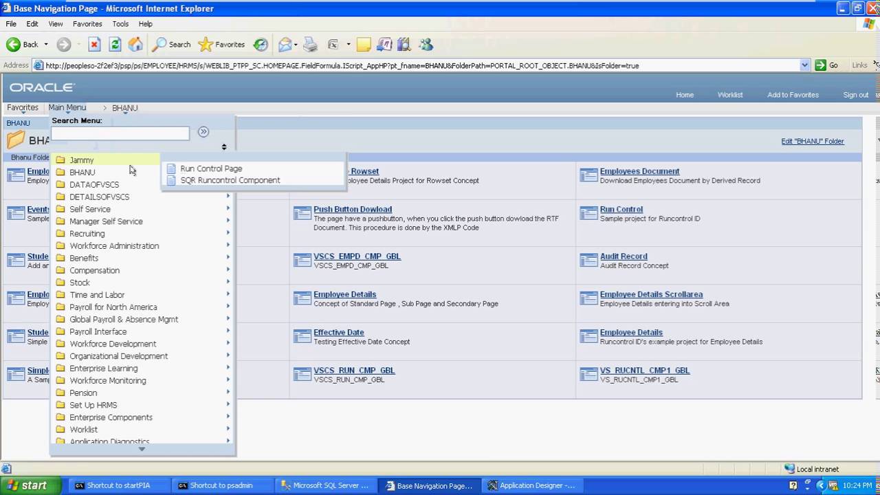Open the Back button history dropdown arrow

(46, 45)
